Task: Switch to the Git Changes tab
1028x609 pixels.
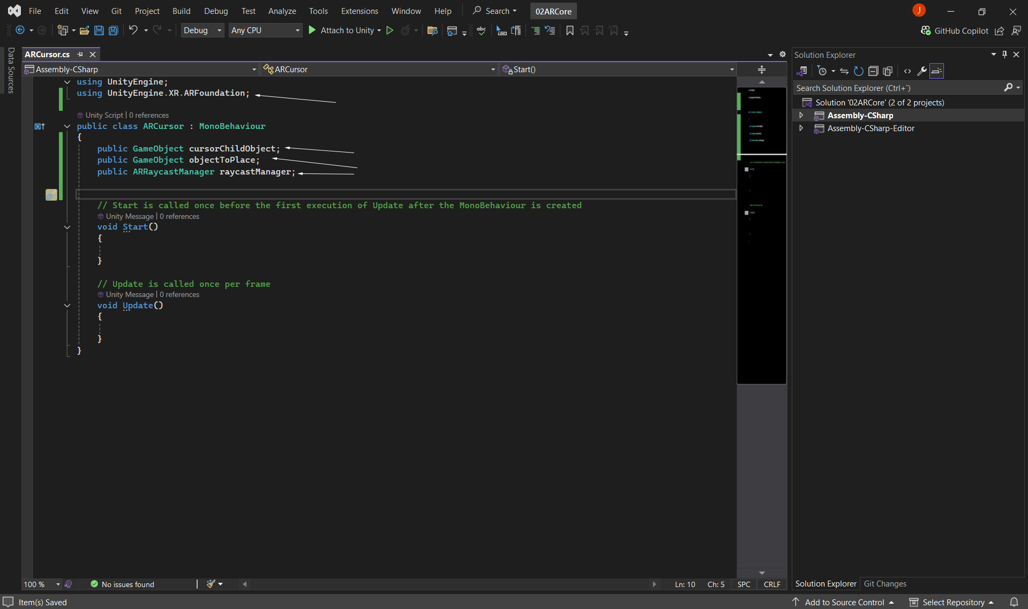Action: [x=885, y=584]
